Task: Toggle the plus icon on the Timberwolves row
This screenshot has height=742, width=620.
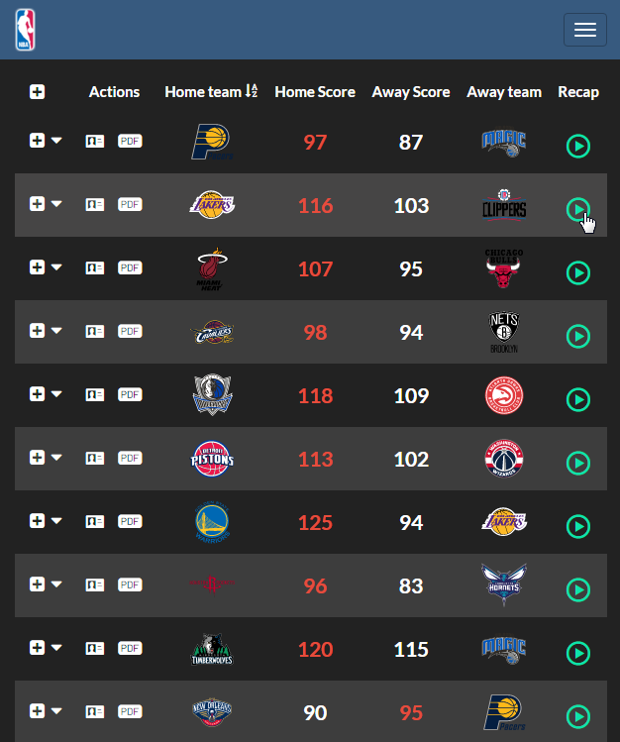Action: [37, 648]
